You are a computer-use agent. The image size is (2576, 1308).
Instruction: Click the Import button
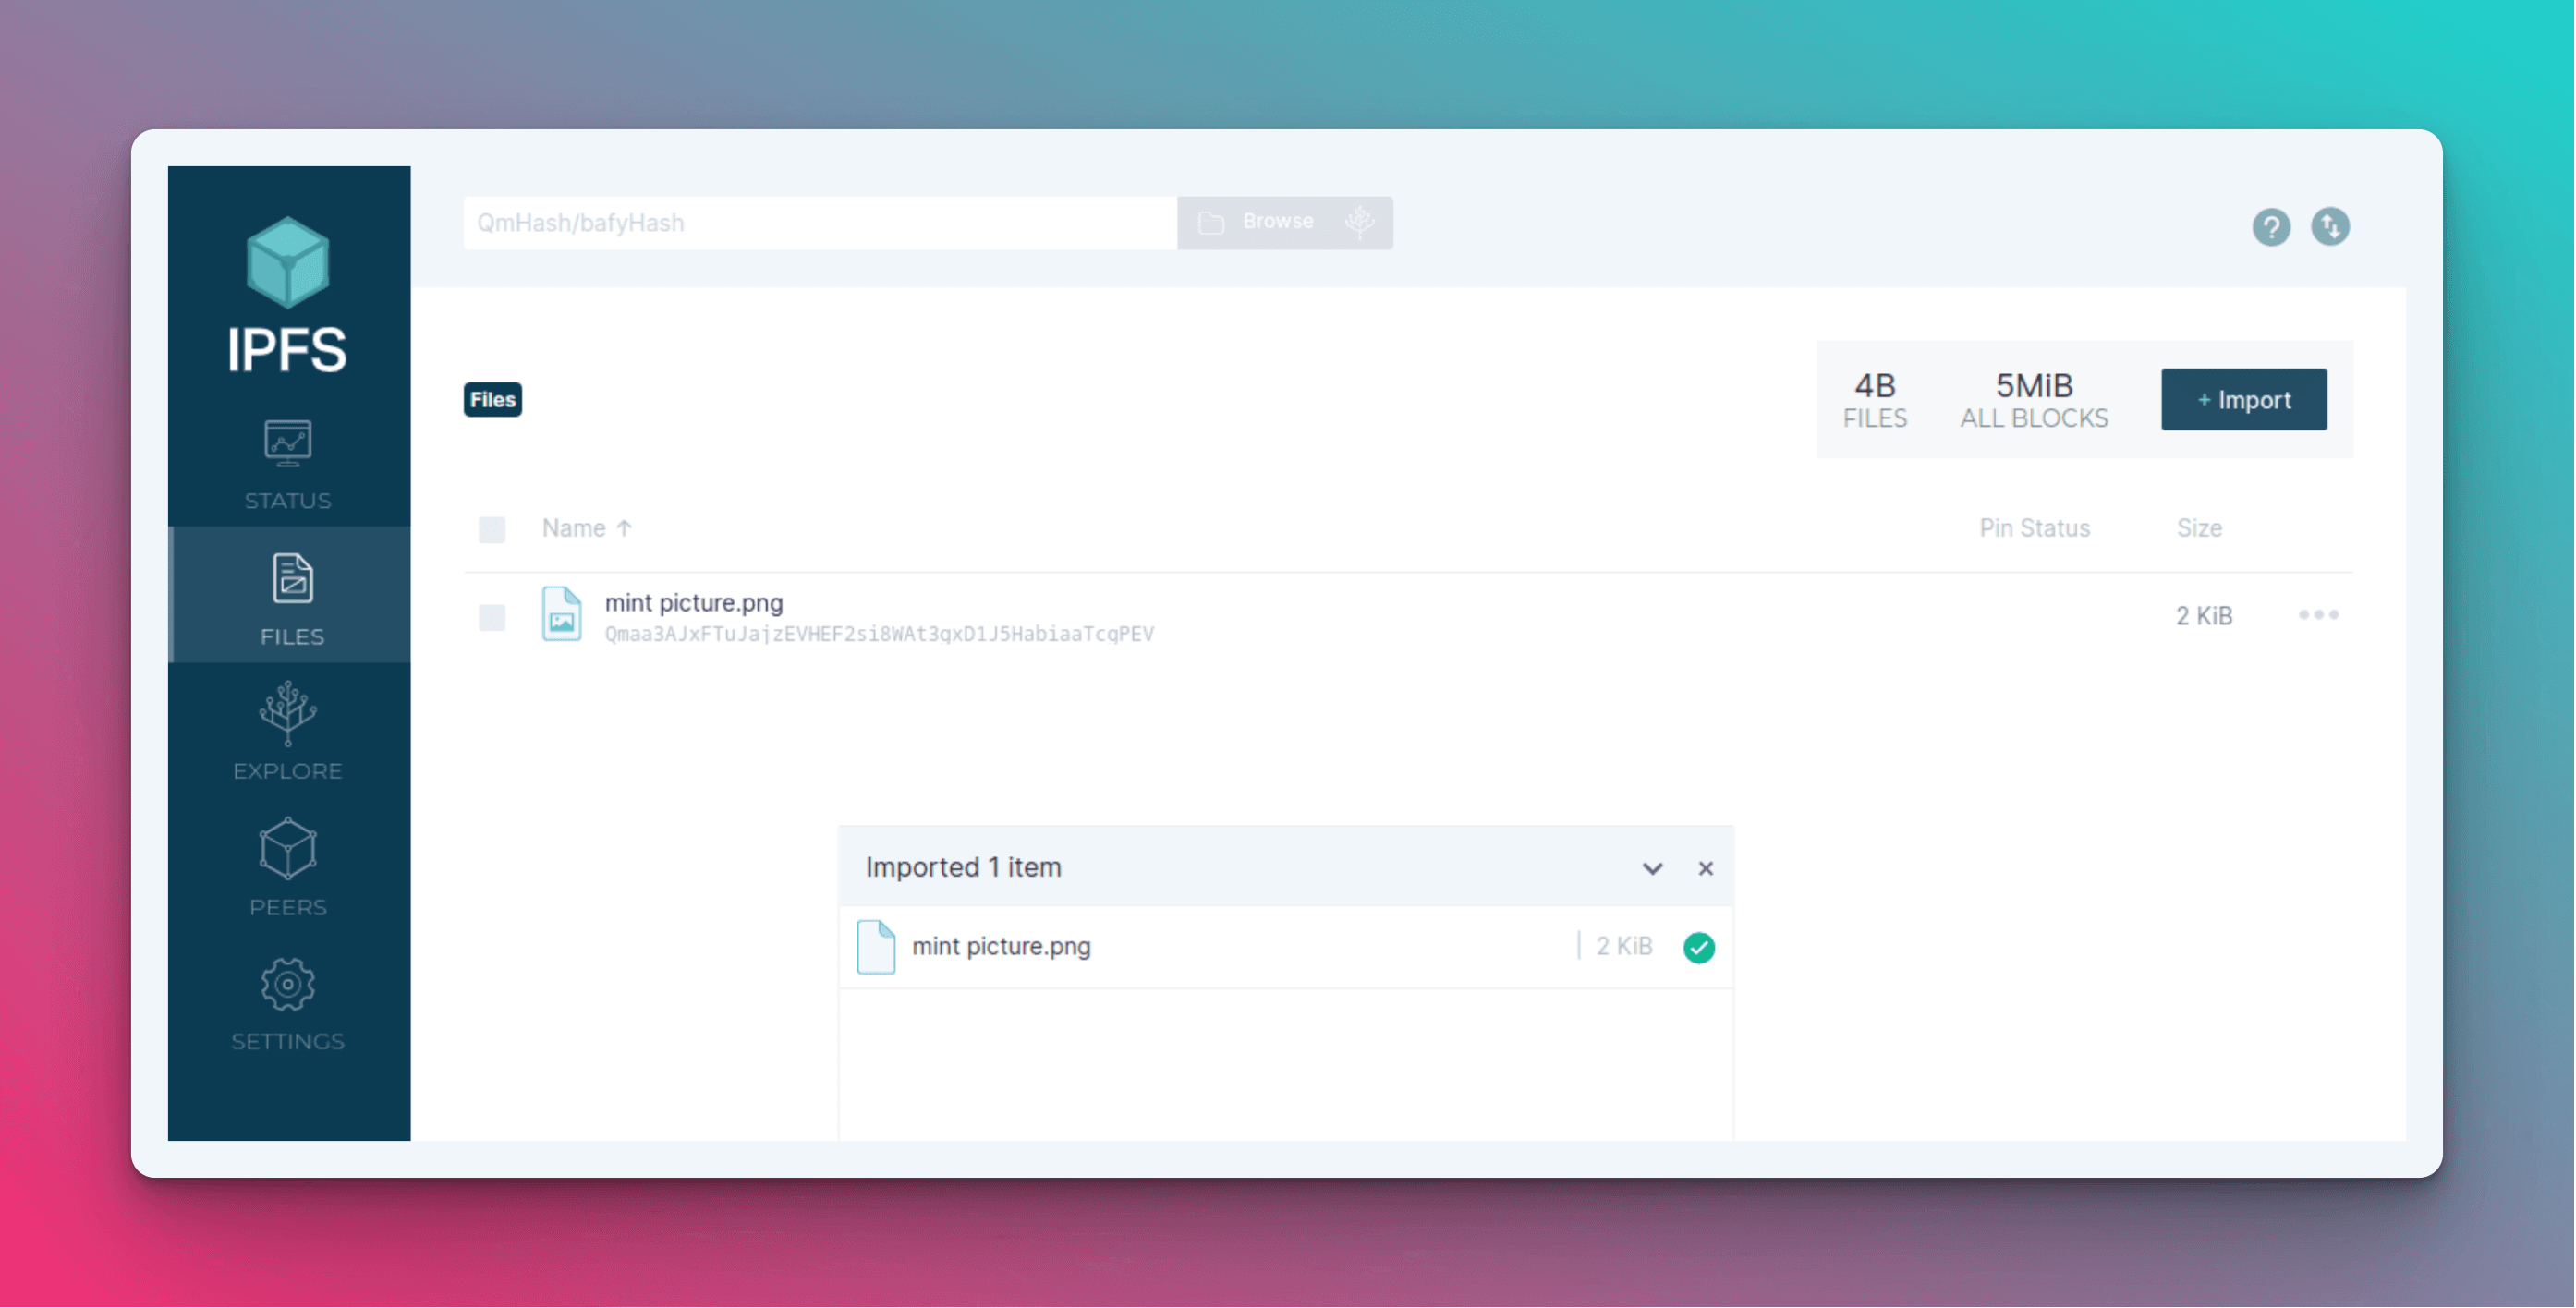2245,399
